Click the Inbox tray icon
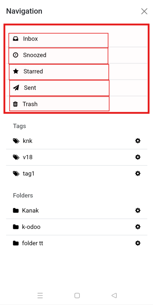The image size is (153, 305). point(16,39)
